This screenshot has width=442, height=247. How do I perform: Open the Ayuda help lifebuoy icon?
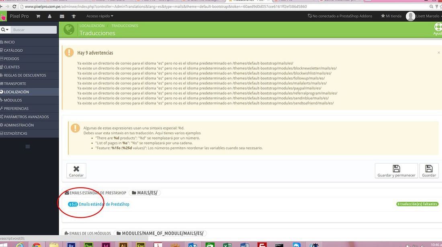tap(438, 29)
